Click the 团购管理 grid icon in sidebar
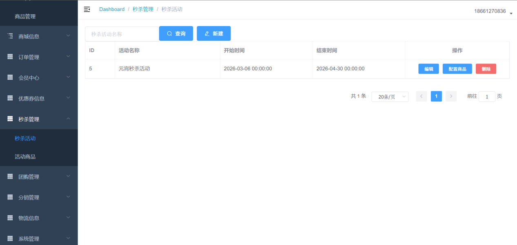Screen dimensions: 517x245 point(10,177)
